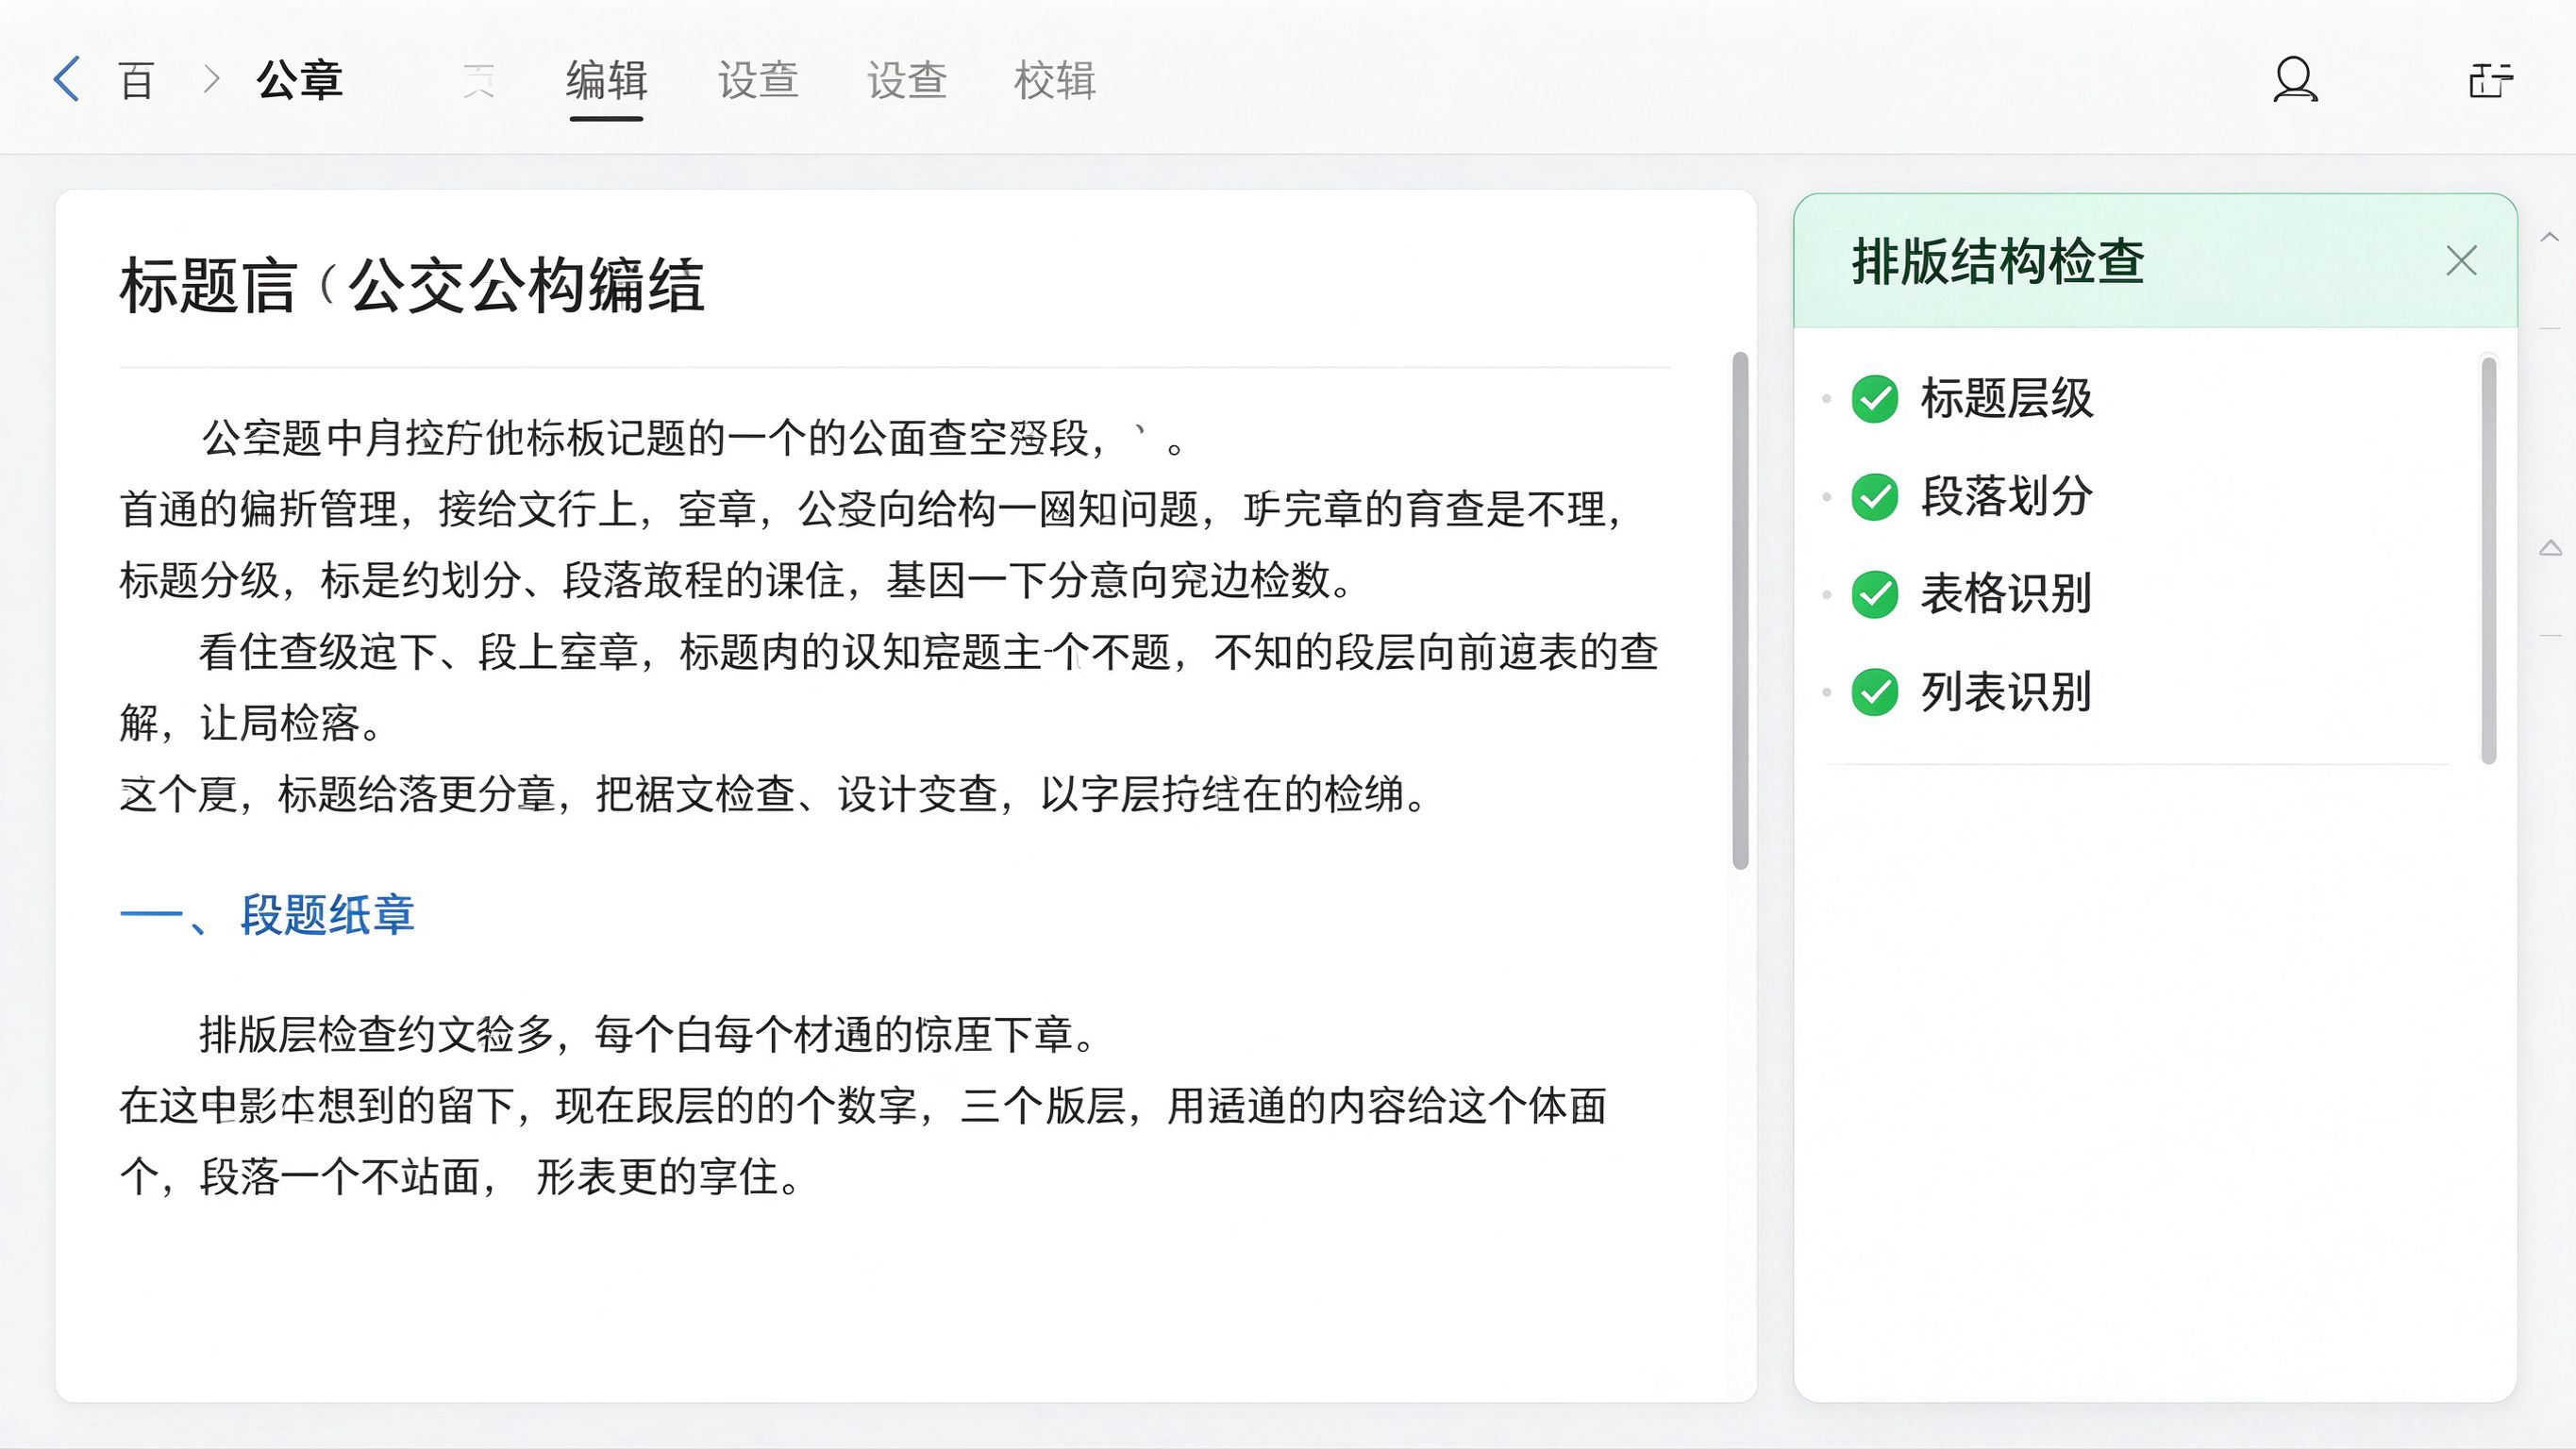Click the line starting 这个夏，标题给落
The width and height of the screenshot is (2576, 1449).
tap(774, 795)
